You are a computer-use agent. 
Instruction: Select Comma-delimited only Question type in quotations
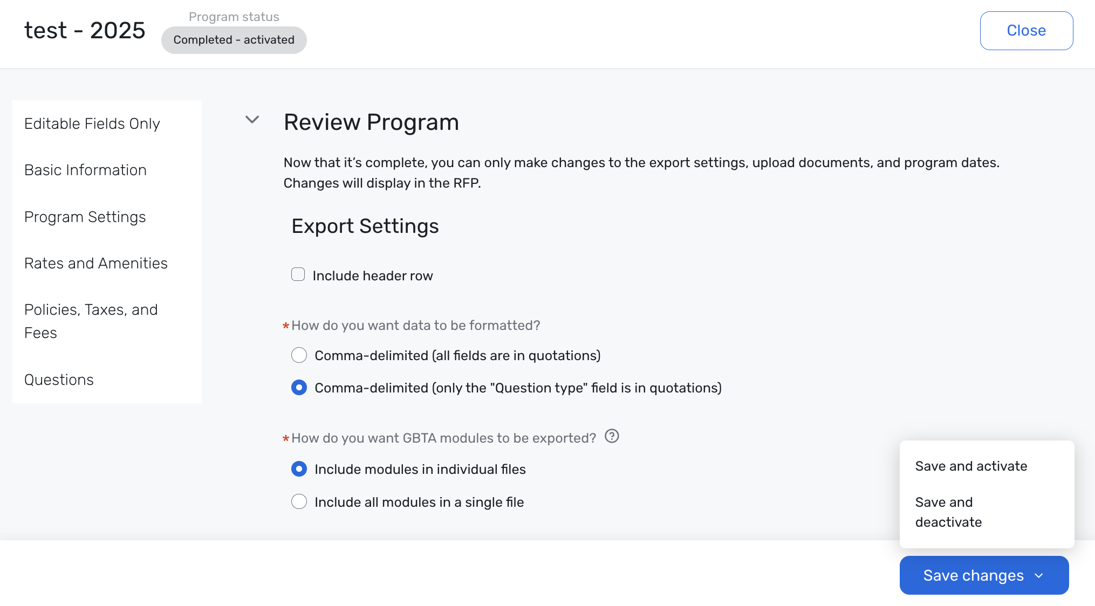[299, 388]
